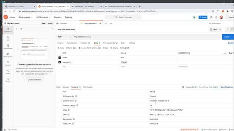Open the APIs sidebar panel
Viewport: 234px width, 131px height.
pyautogui.click(x=8, y=39)
